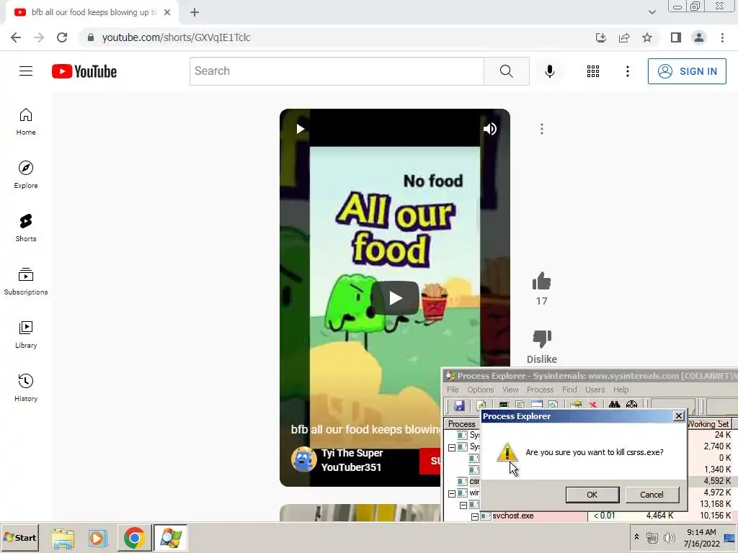Viewport: 738px width, 553px height.
Task: Open the Process menu in Process Explorer
Action: pos(540,390)
